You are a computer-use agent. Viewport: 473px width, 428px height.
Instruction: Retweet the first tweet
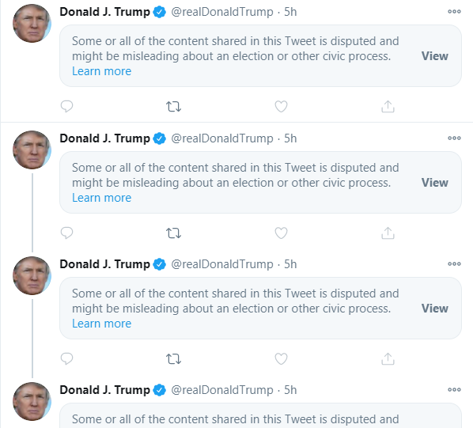point(173,107)
